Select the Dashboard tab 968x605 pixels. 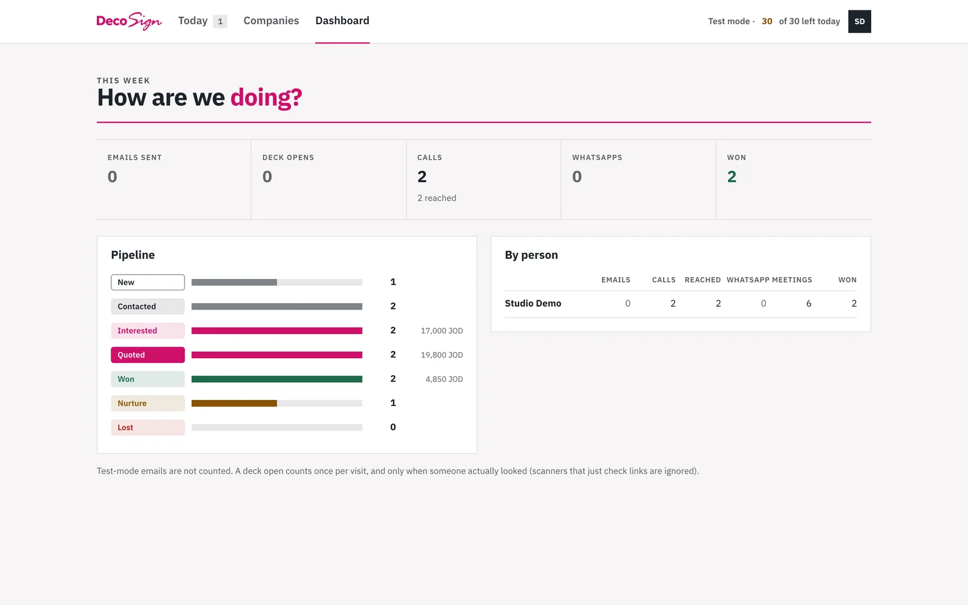(342, 21)
